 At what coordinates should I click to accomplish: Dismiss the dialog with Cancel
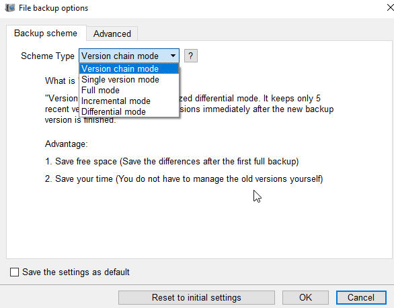(x=361, y=298)
